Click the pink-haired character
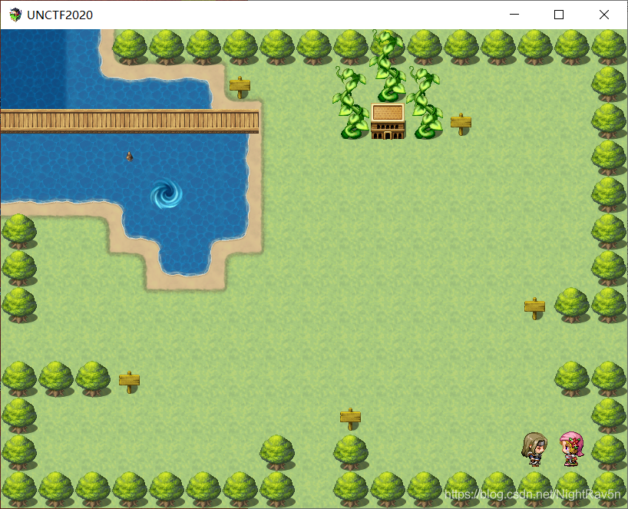The image size is (628, 509). pyautogui.click(x=571, y=448)
